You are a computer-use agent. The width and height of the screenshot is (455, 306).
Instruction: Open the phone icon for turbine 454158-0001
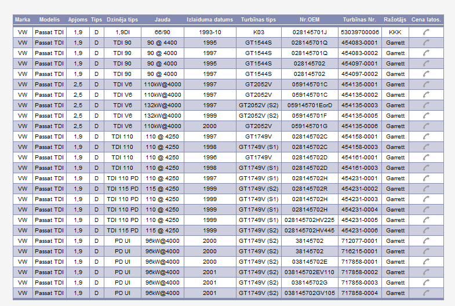click(x=426, y=137)
